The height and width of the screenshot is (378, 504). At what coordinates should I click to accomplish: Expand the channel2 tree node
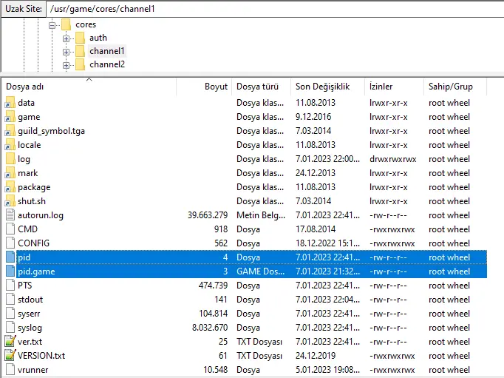point(67,65)
